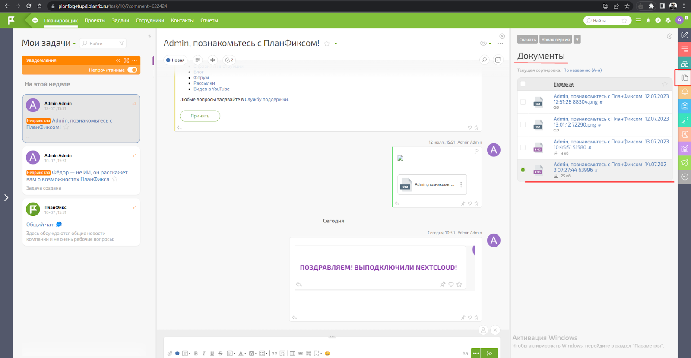Click the edit pencil icon in right sidebar
Viewport: 691px width, 358px height.
click(685, 35)
